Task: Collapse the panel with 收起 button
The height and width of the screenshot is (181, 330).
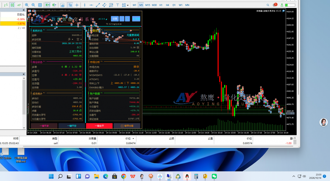Action: coord(136,19)
